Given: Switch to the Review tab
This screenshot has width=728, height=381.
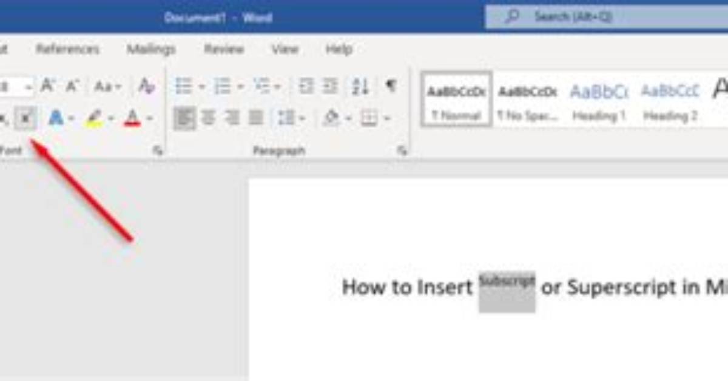Looking at the screenshot, I should tap(223, 49).
